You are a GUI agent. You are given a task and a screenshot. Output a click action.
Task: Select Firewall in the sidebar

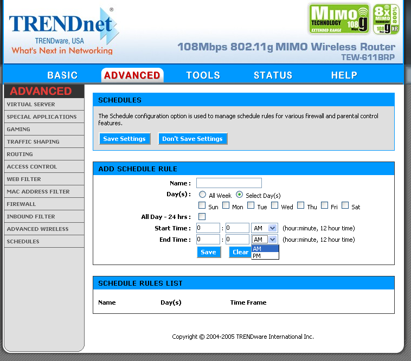[x=44, y=204]
